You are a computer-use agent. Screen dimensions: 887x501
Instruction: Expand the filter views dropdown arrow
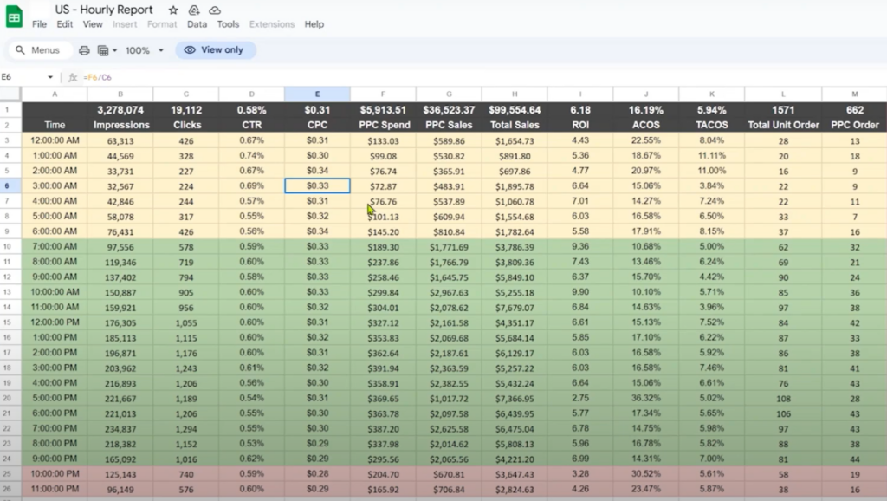[115, 50]
